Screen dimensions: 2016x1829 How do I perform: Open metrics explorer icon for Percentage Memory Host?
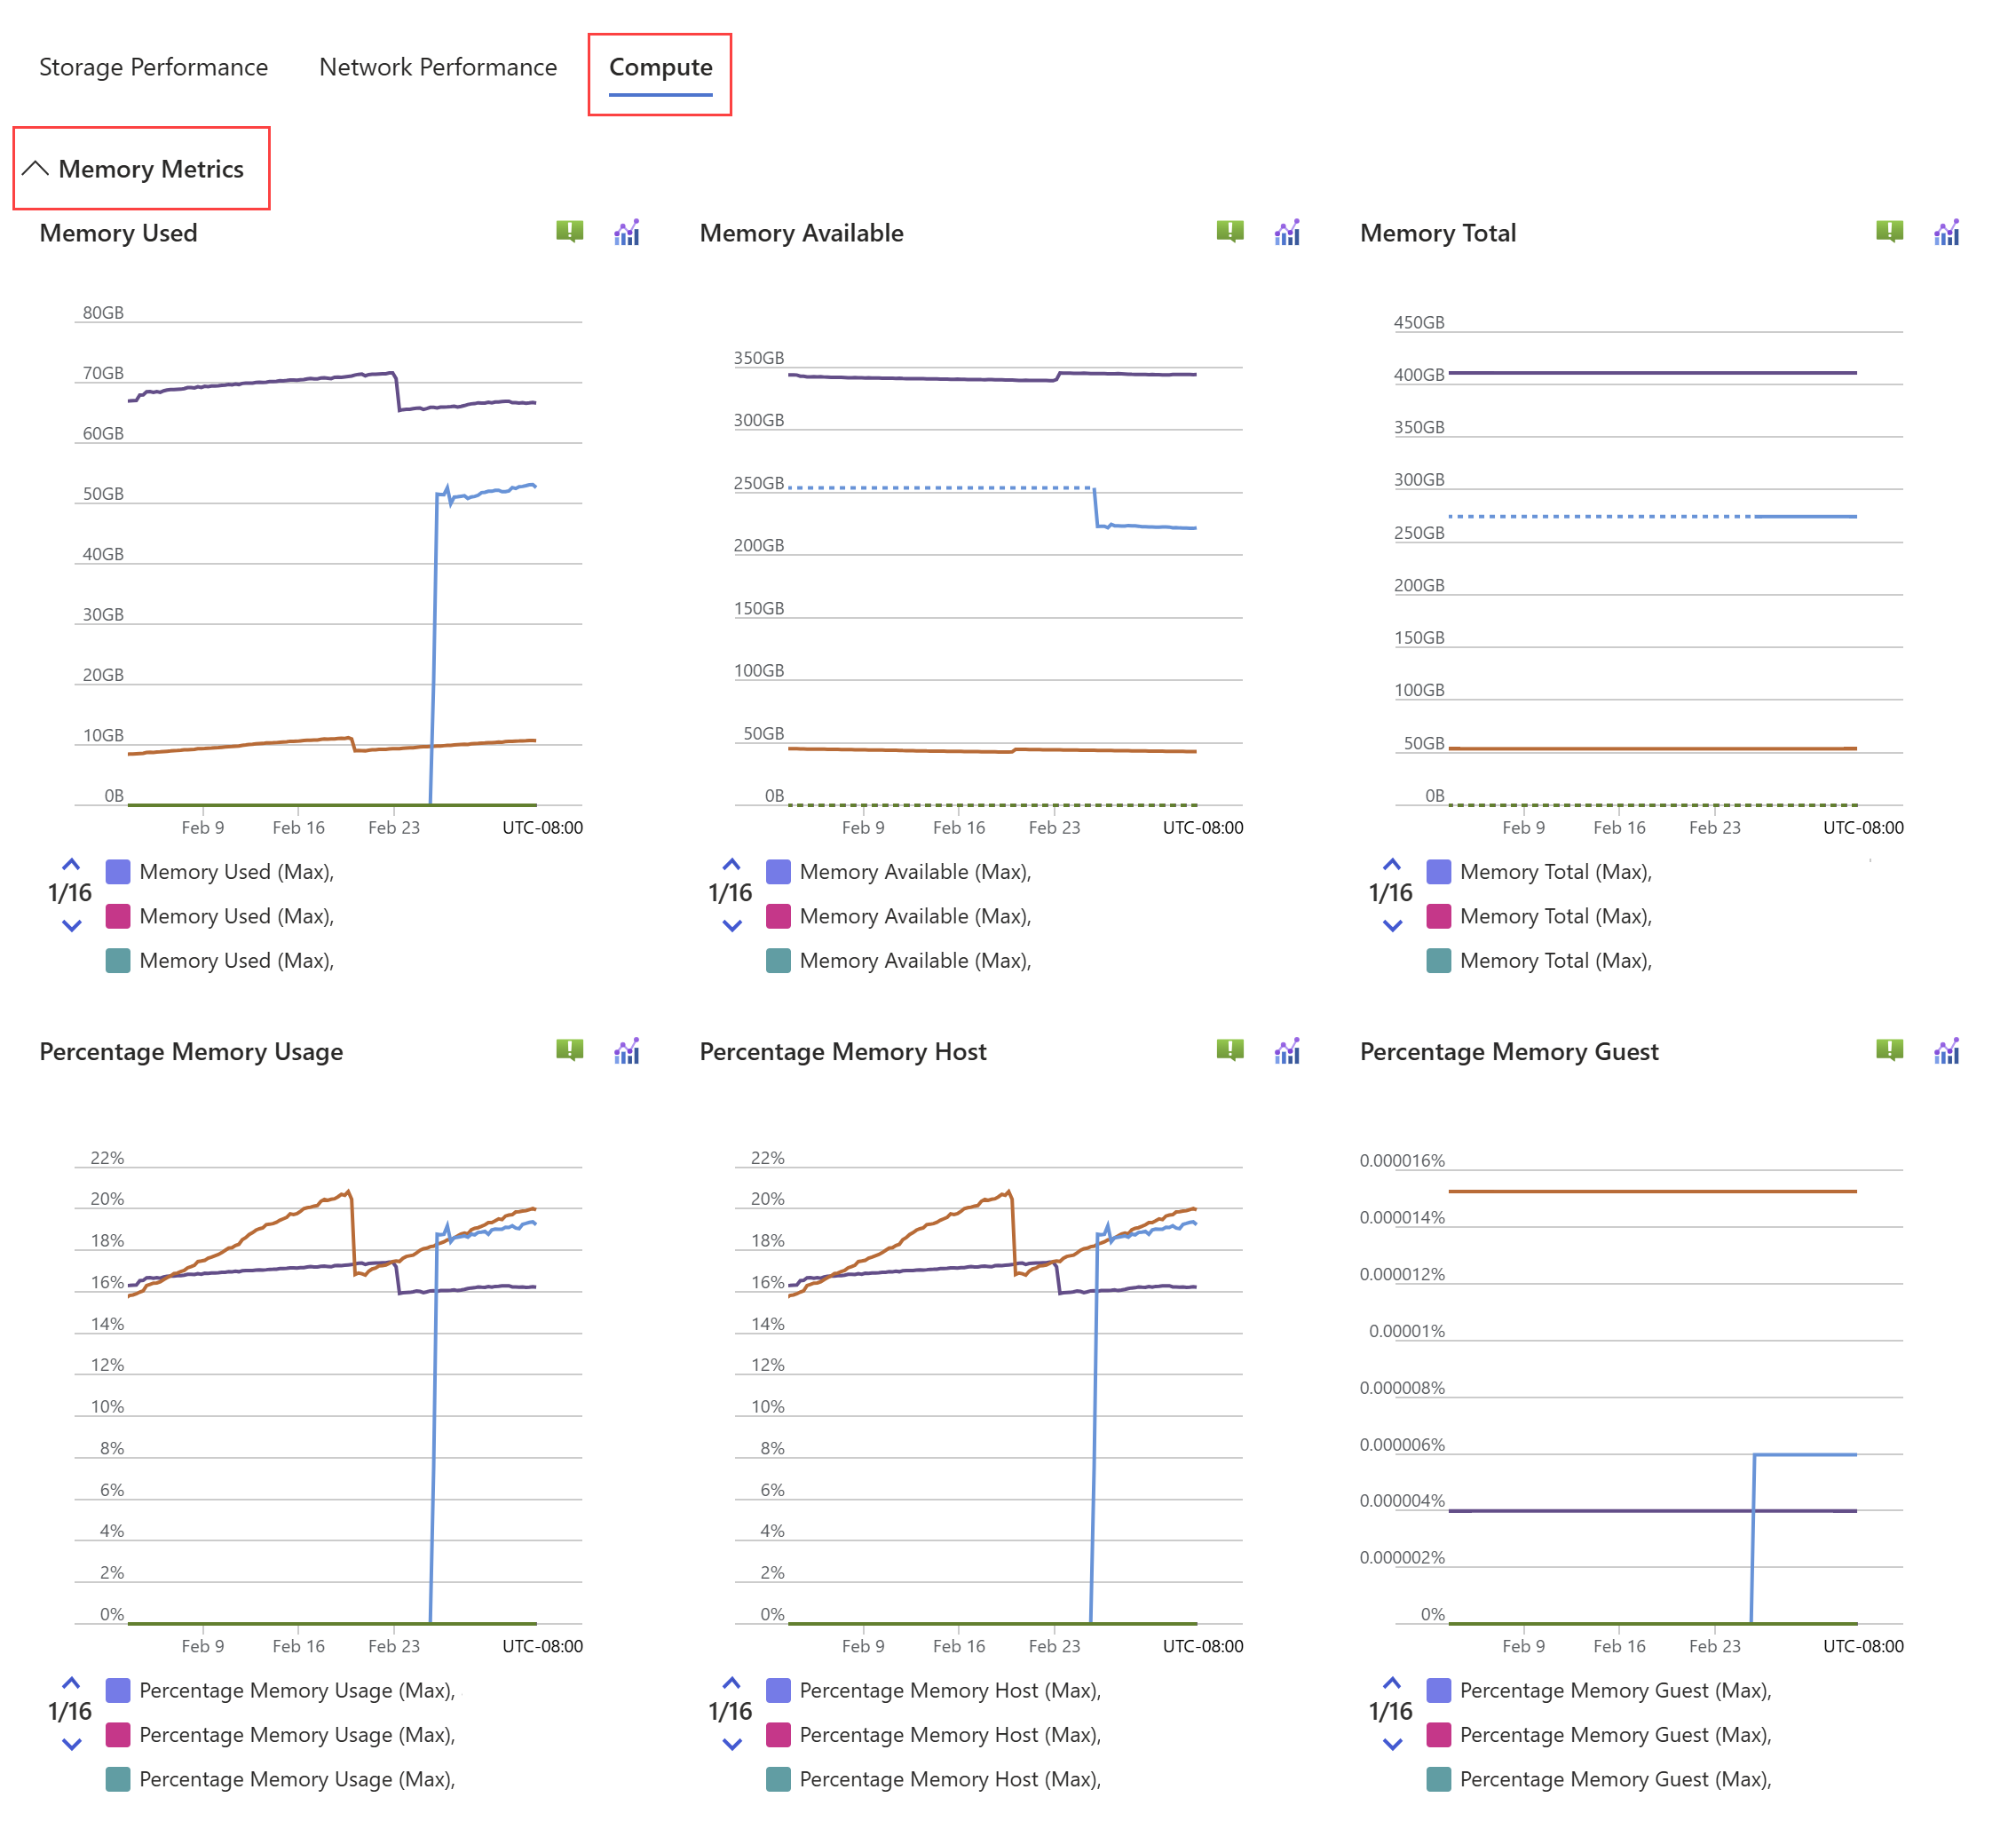(1287, 1051)
